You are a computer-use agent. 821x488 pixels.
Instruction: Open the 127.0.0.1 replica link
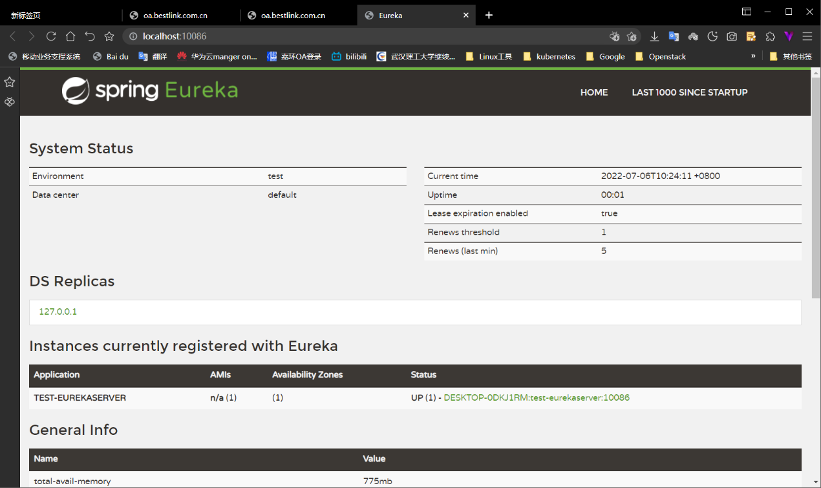point(58,312)
